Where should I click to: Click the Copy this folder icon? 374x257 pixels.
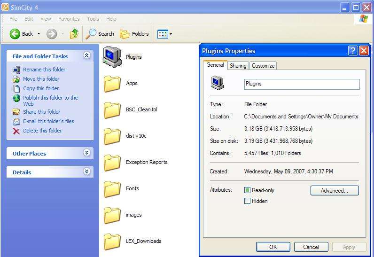[16, 88]
